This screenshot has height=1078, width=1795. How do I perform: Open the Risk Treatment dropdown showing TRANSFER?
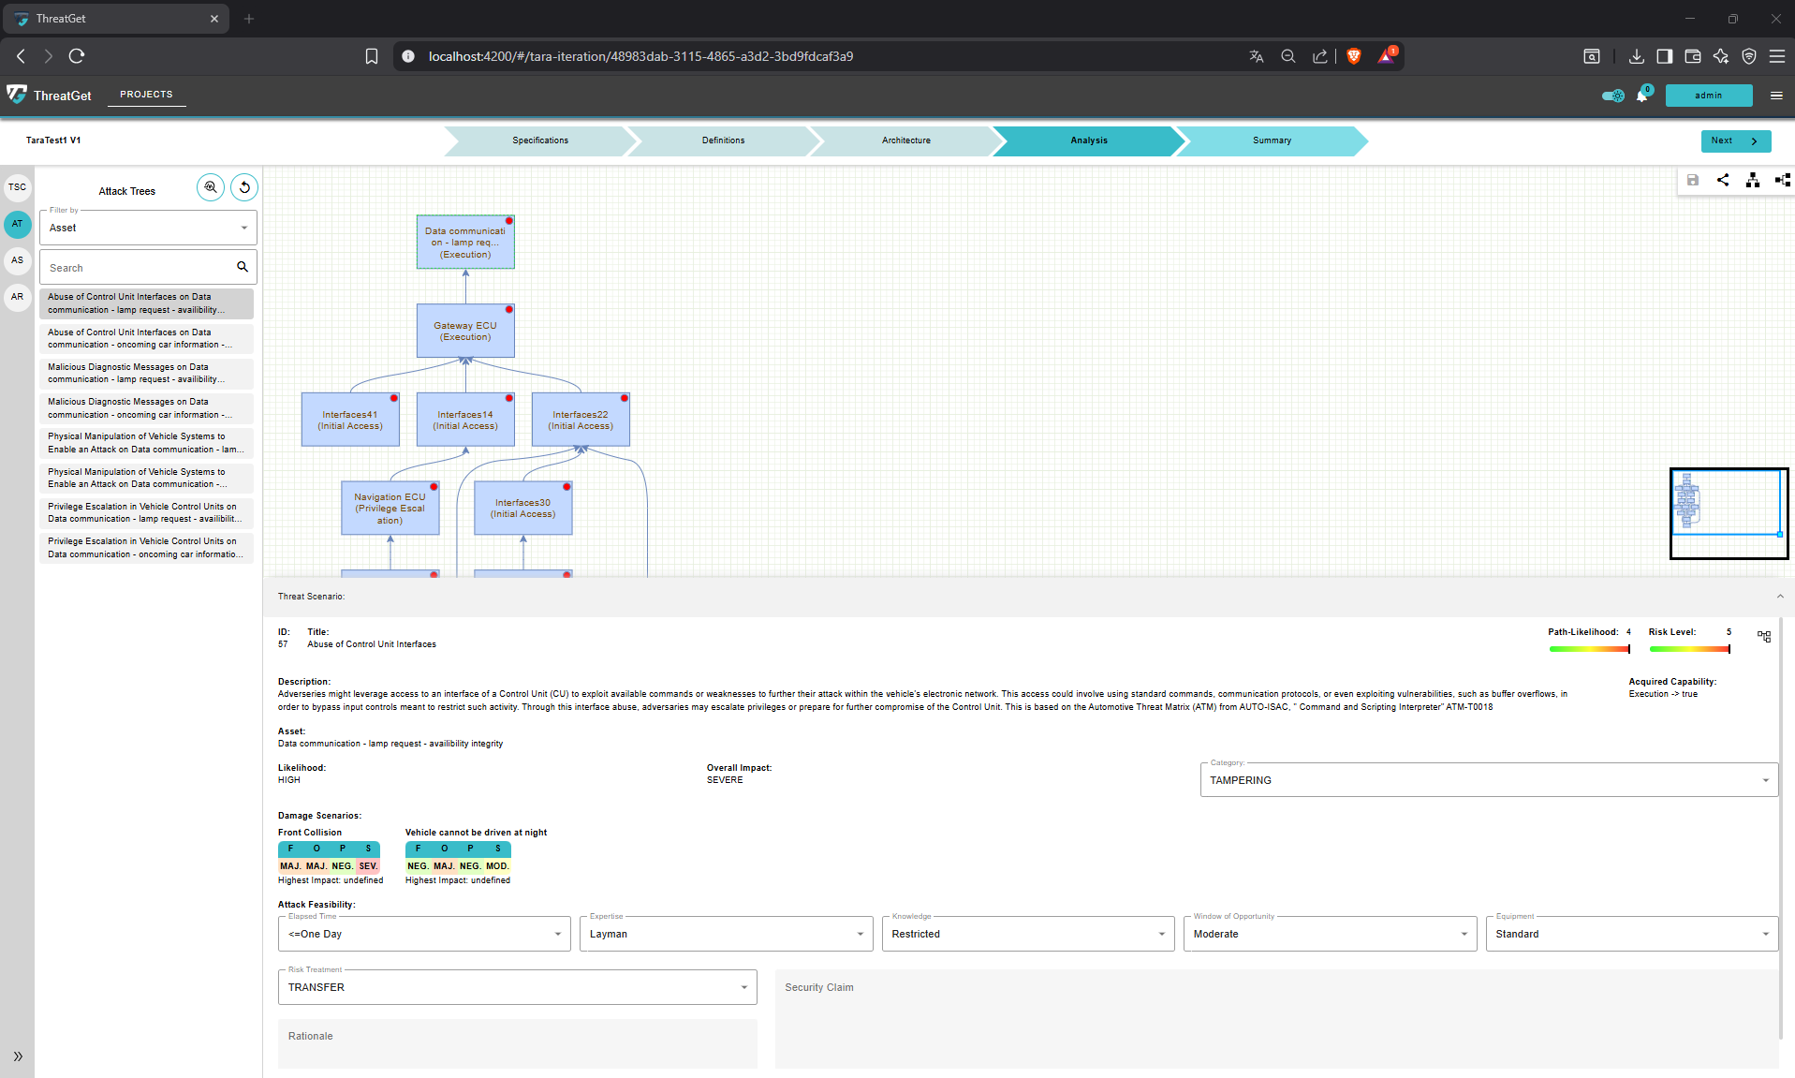pyautogui.click(x=517, y=987)
